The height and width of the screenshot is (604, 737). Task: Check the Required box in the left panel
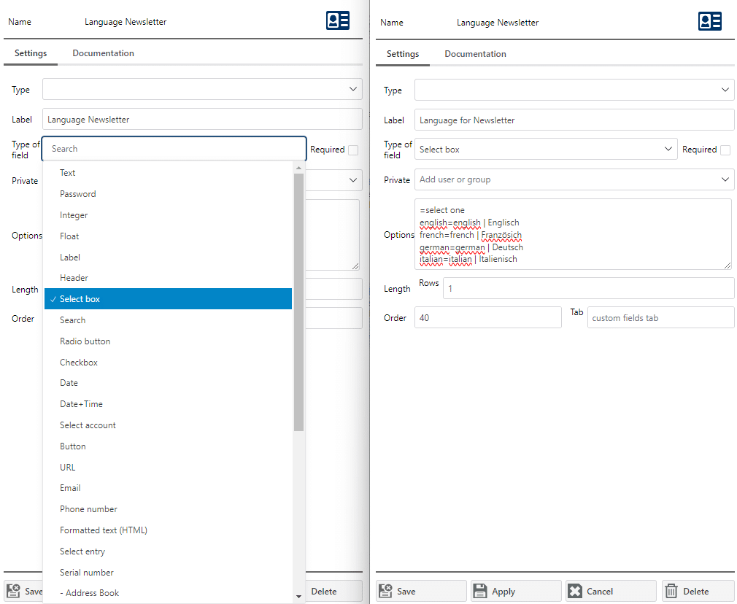(353, 149)
